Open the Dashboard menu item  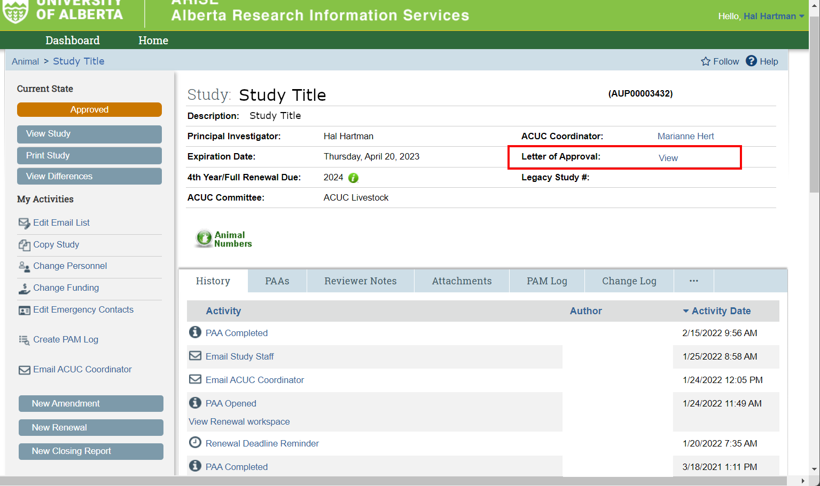click(73, 41)
